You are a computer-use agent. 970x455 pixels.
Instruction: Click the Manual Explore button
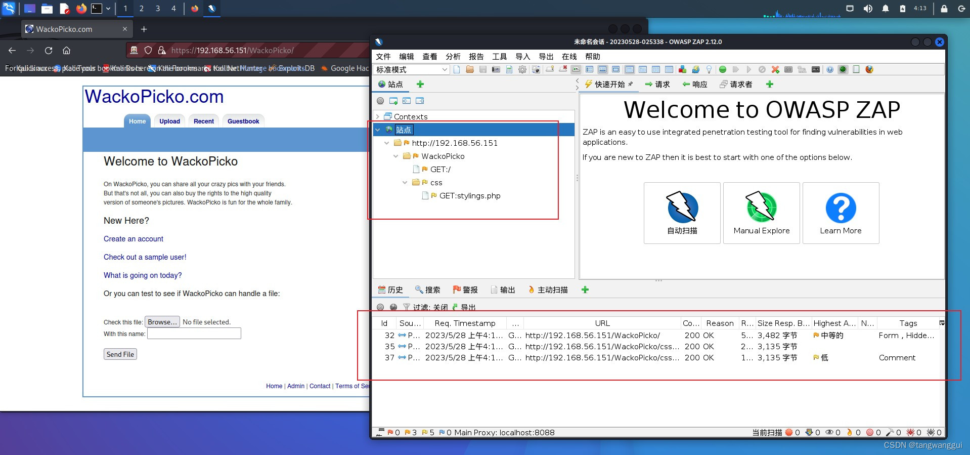762,213
